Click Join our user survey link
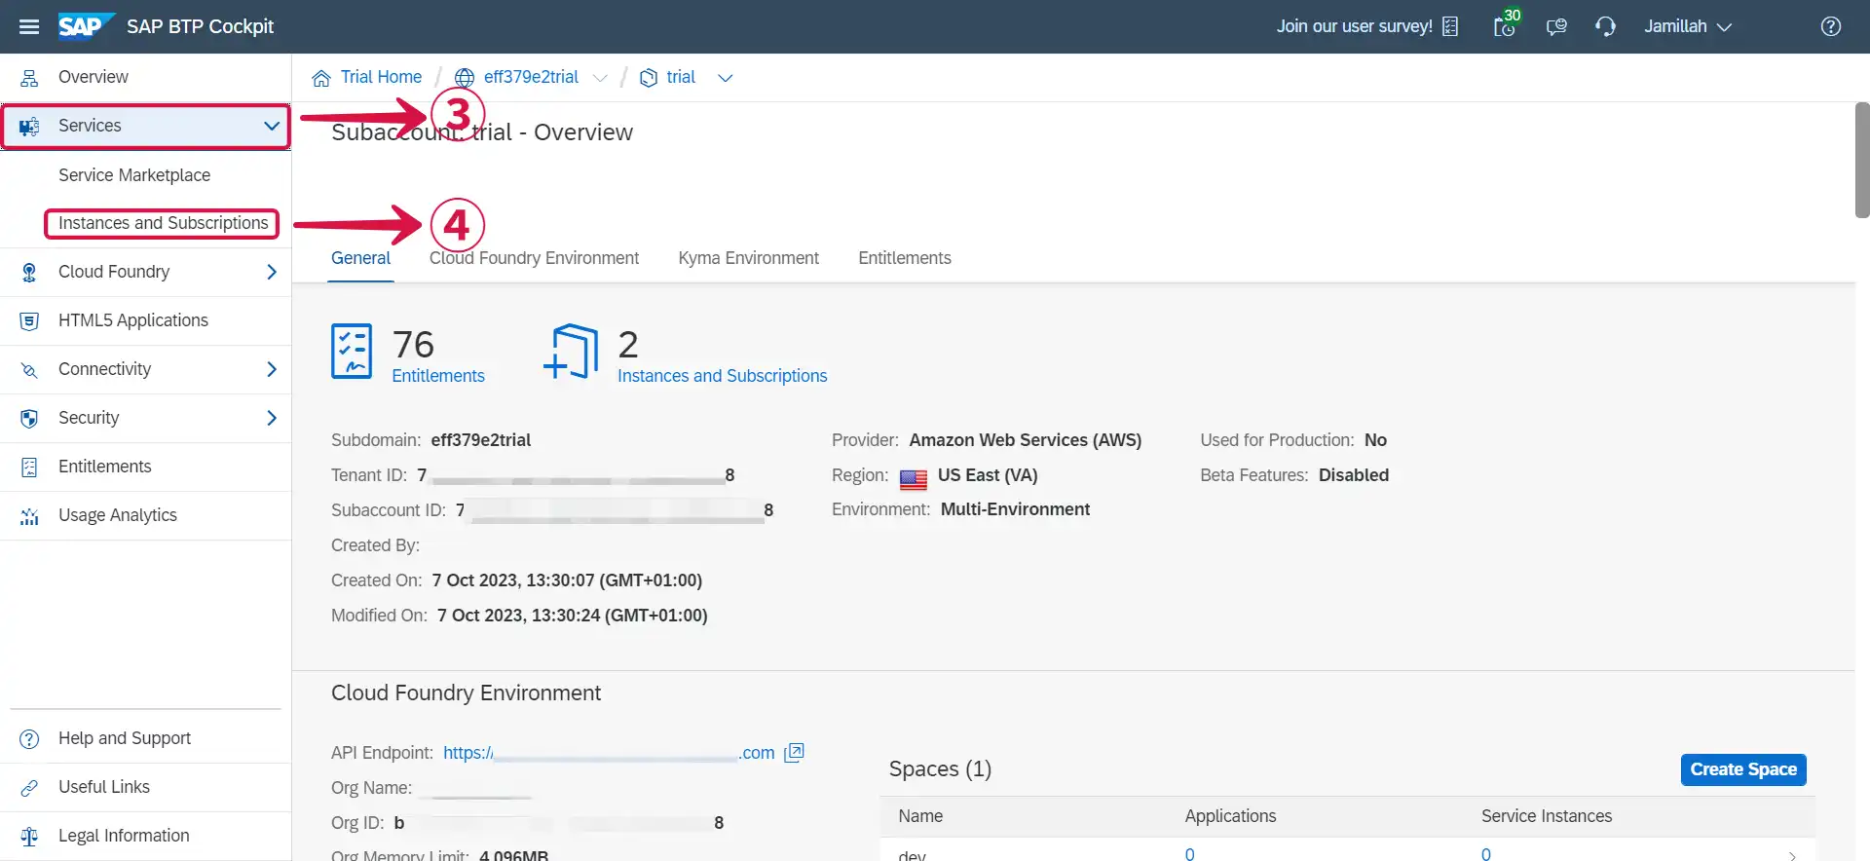The width and height of the screenshot is (1870, 861). pos(1354,26)
